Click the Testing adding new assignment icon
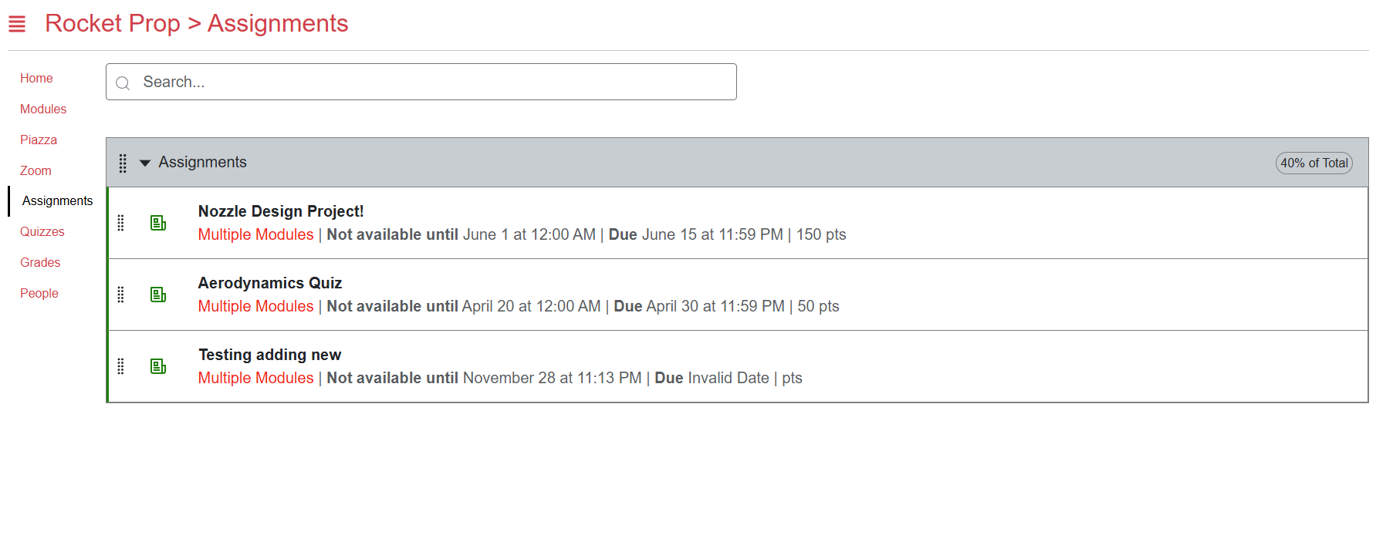Image resolution: width=1376 pixels, height=559 pixels. [158, 366]
